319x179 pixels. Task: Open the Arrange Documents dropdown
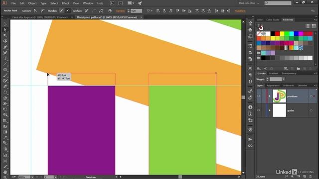click(131, 3)
